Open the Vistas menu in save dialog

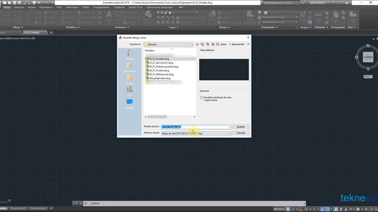(226, 44)
